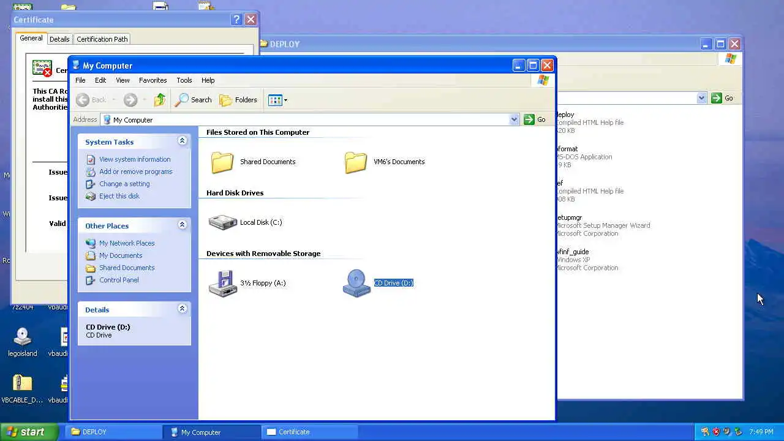Image resolution: width=784 pixels, height=441 pixels.
Task: Select format MS-DOS Application in DEPLOY window
Action: tap(584, 157)
